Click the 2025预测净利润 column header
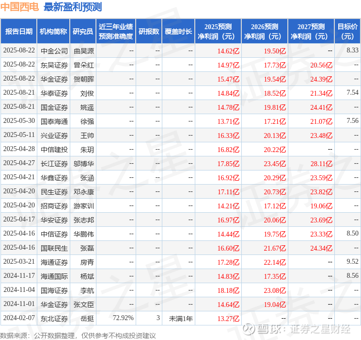 pyautogui.click(x=218, y=31)
